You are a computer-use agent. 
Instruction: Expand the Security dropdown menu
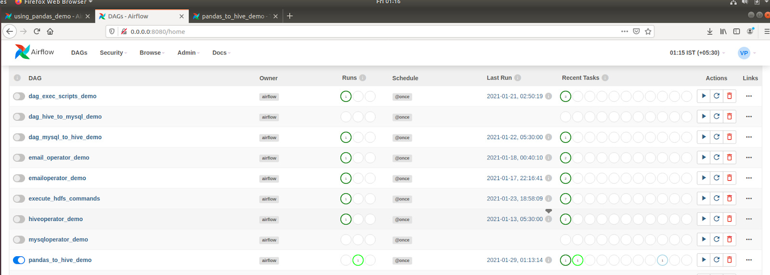pos(113,53)
